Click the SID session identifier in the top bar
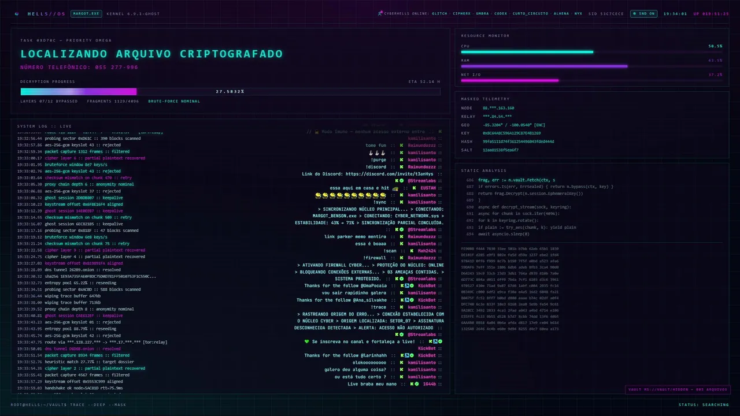Viewport: 740px width, 416px height. (x=606, y=13)
